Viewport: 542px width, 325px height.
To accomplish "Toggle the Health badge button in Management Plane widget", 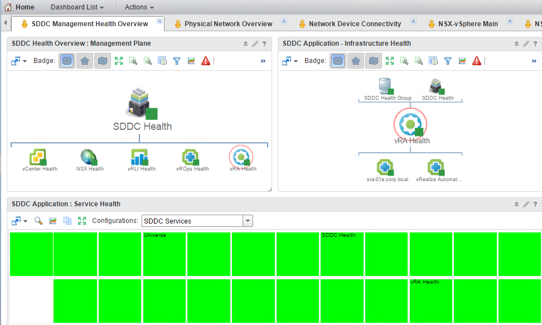I will [67, 60].
